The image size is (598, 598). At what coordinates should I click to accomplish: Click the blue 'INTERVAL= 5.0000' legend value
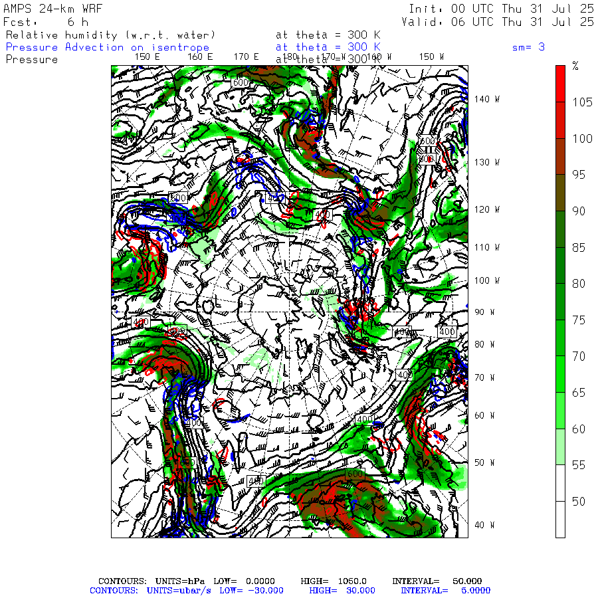pos(445,591)
